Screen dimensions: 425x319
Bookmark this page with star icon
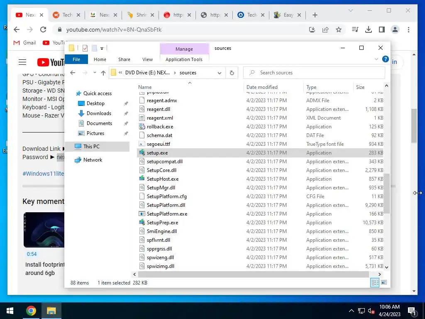[339, 29]
